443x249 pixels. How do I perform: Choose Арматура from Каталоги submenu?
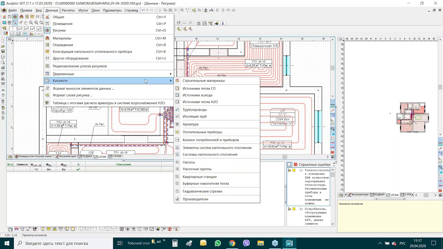(x=190, y=124)
